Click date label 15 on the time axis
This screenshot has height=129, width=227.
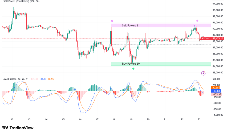(x=63, y=120)
